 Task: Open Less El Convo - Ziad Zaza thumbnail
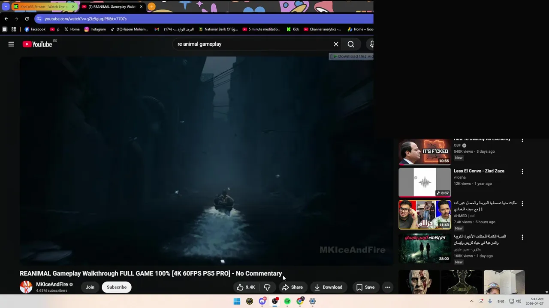[x=425, y=182]
